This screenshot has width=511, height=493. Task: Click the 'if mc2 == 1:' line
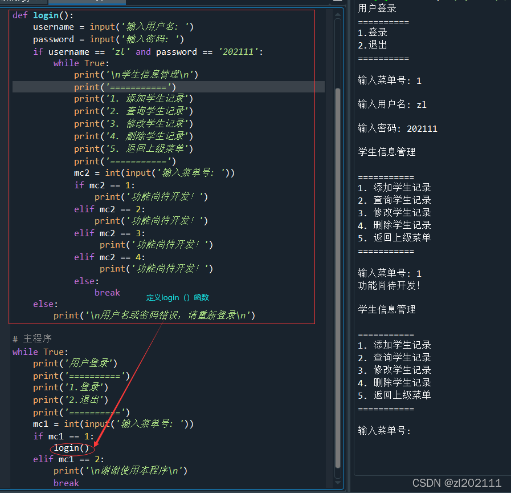click(104, 185)
